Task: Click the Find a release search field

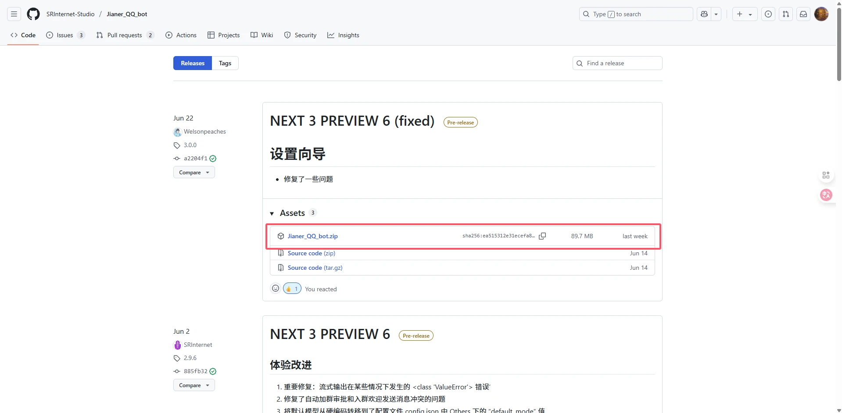Action: [617, 63]
